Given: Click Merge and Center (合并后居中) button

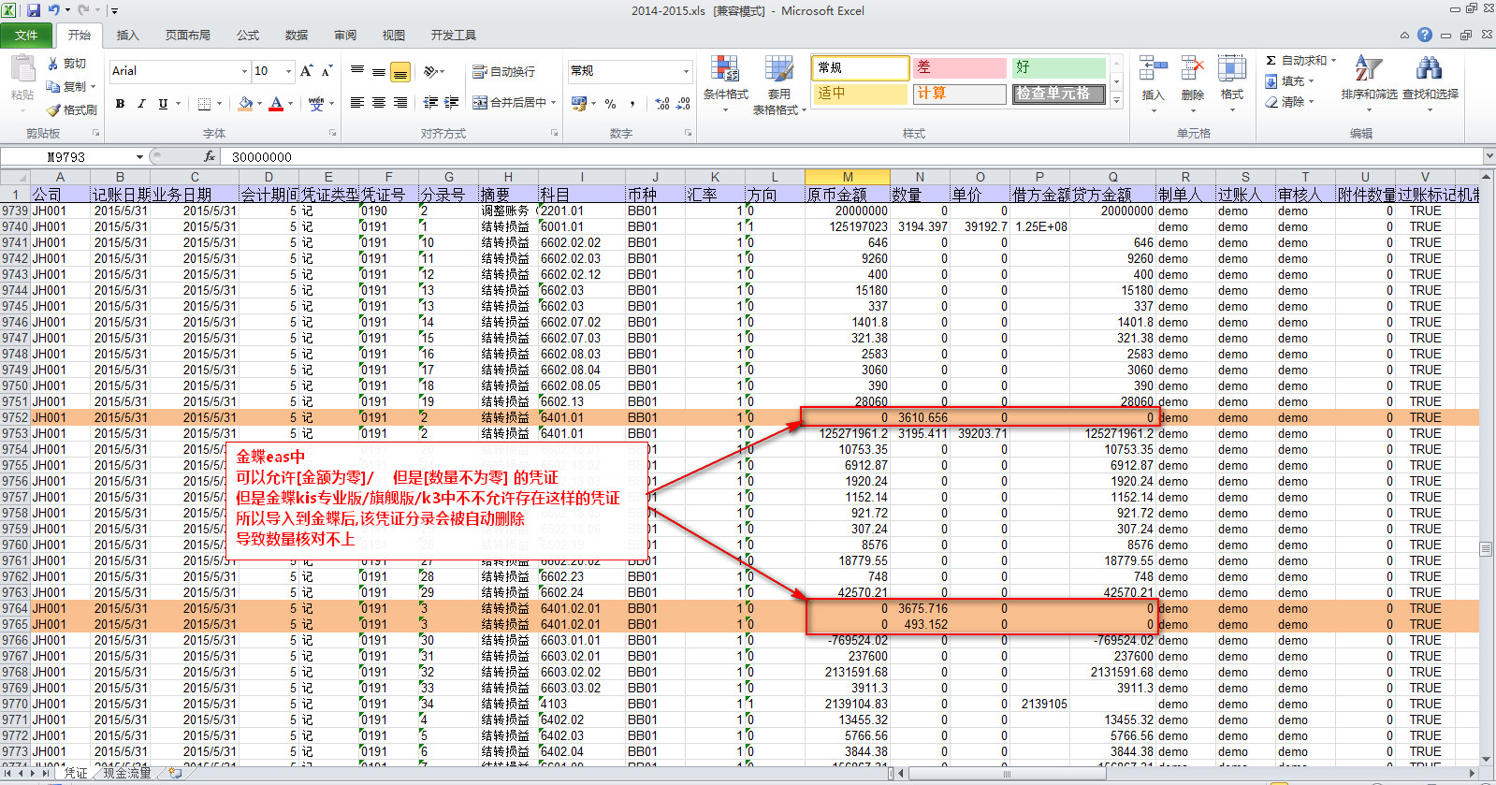Looking at the screenshot, I should pyautogui.click(x=513, y=103).
